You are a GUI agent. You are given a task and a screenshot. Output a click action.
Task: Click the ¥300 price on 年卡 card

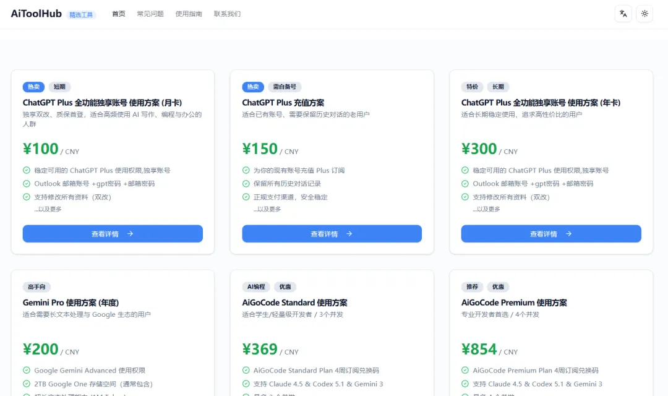(479, 148)
